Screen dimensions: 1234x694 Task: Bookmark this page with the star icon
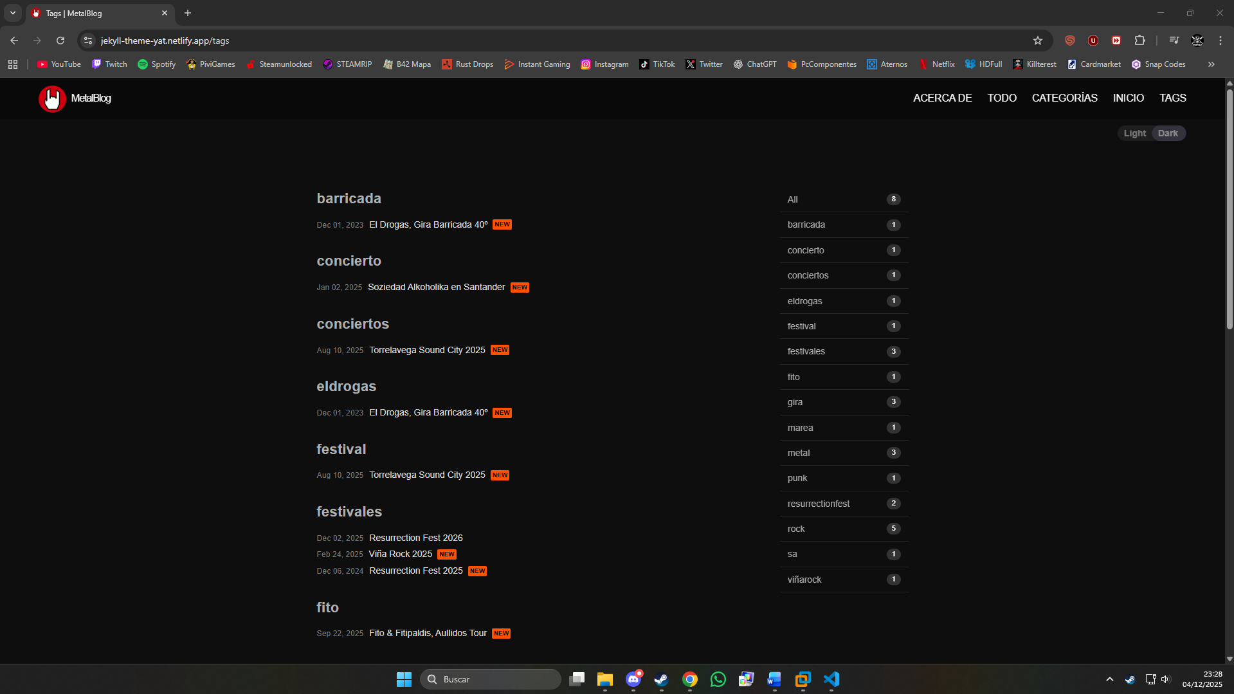click(1037, 41)
